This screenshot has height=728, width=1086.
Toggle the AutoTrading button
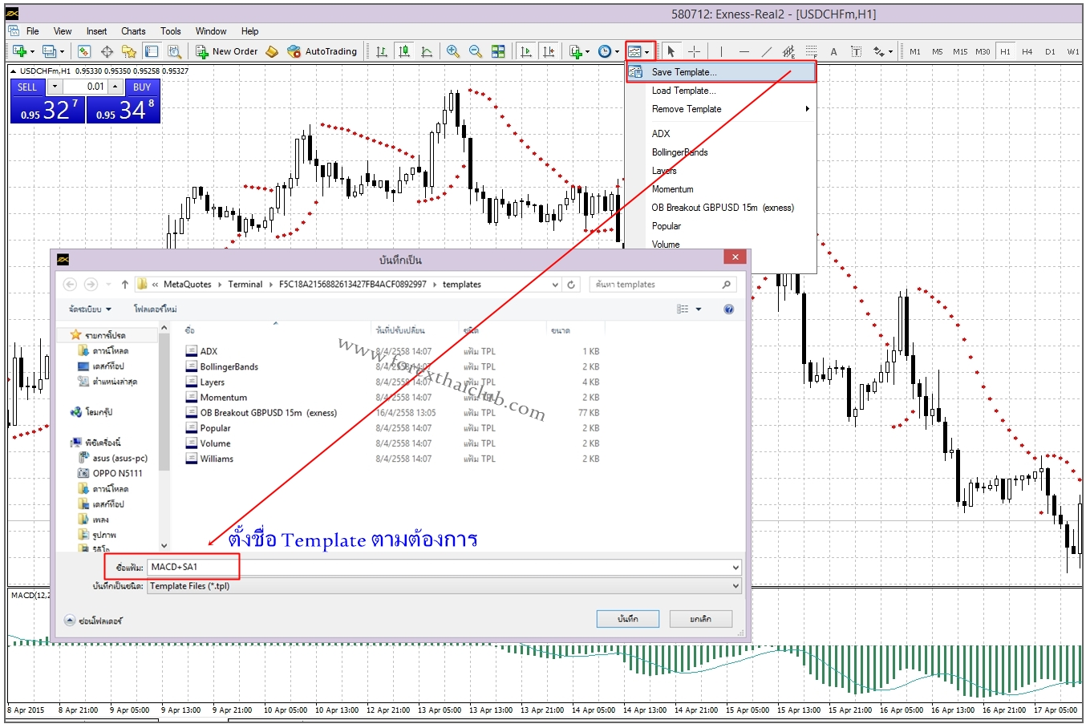pos(322,51)
